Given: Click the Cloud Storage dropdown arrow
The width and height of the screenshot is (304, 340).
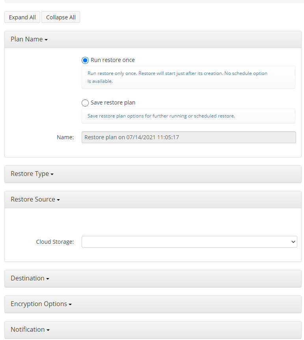Looking at the screenshot, I should (293, 242).
